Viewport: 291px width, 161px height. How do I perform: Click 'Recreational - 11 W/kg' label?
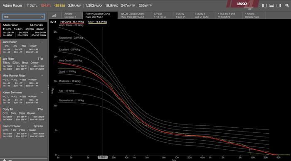(71, 100)
